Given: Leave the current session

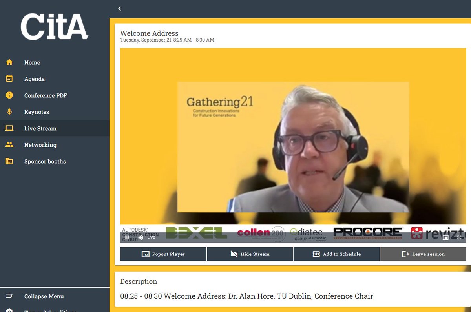Looking at the screenshot, I should point(423,254).
